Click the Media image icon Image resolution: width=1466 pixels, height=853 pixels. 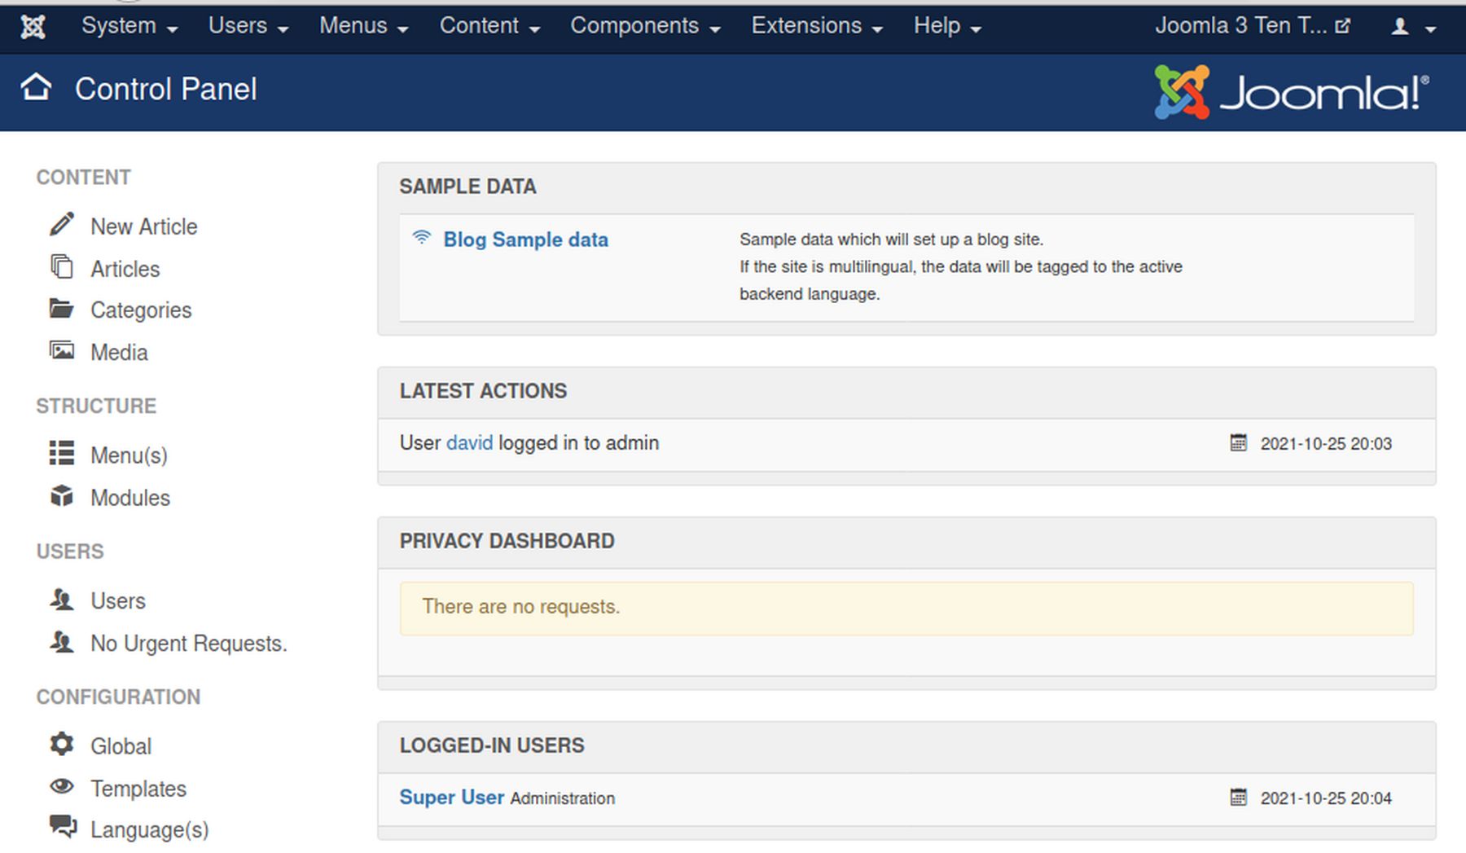[62, 350]
